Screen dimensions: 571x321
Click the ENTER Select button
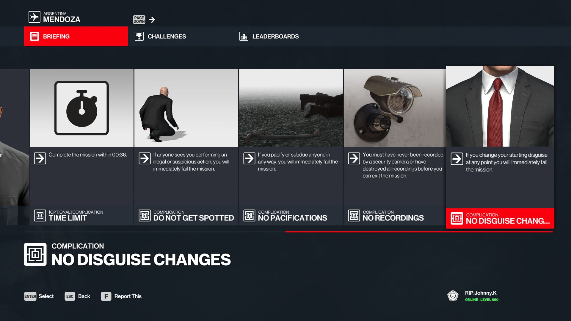39,296
